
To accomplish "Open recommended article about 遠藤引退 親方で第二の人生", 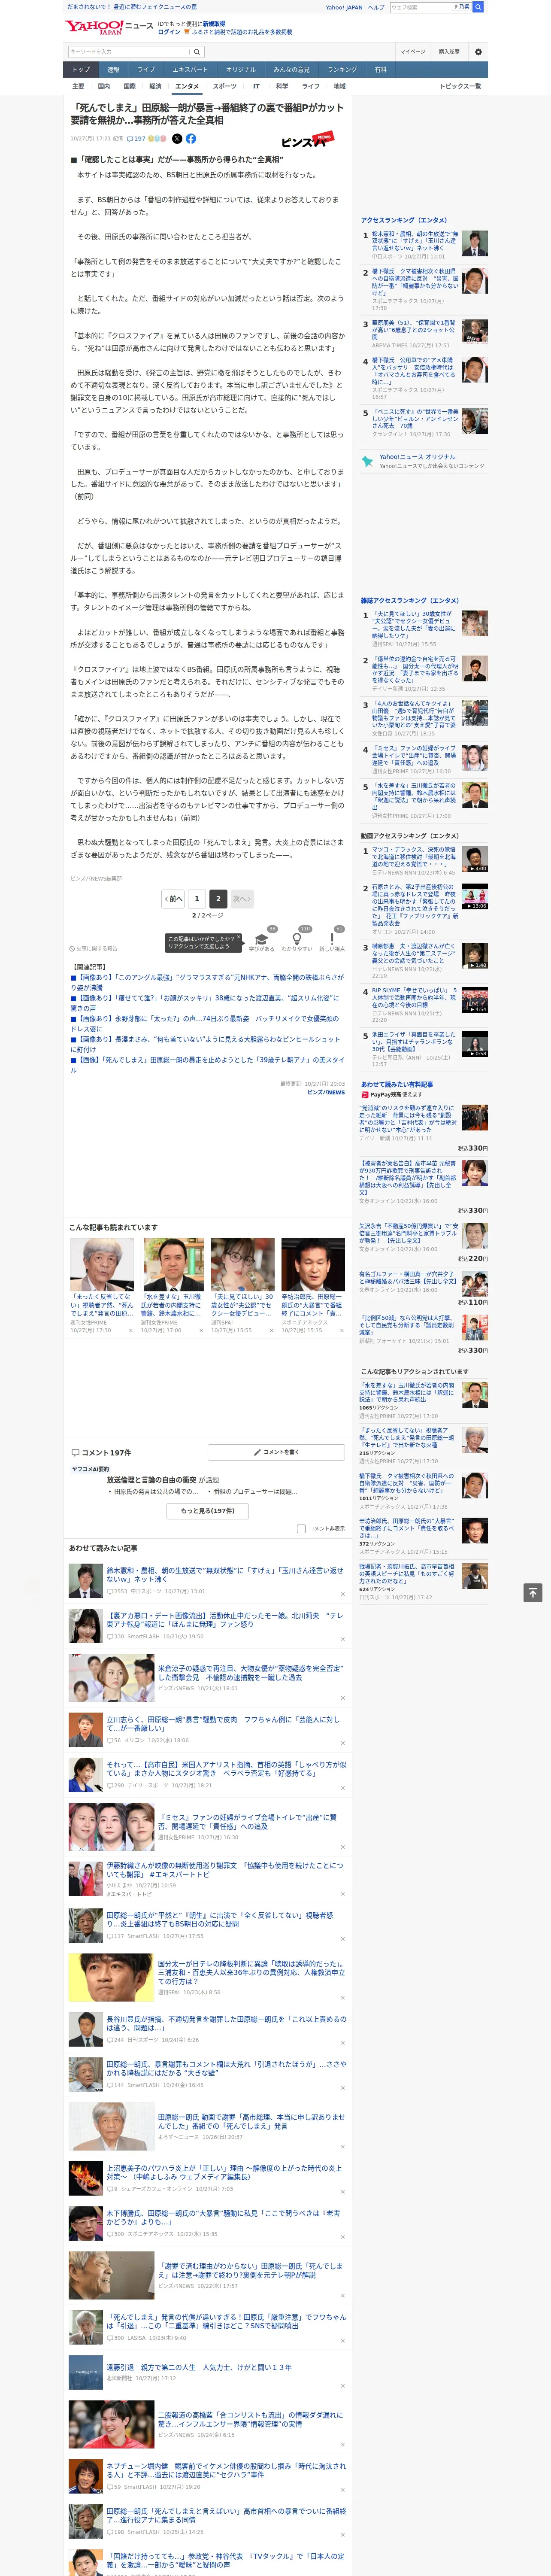I will point(200,2368).
